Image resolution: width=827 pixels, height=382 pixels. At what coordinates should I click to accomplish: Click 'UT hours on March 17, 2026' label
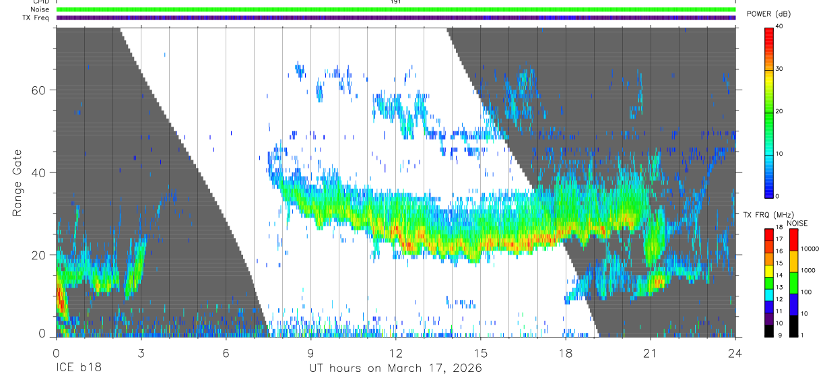[395, 369]
